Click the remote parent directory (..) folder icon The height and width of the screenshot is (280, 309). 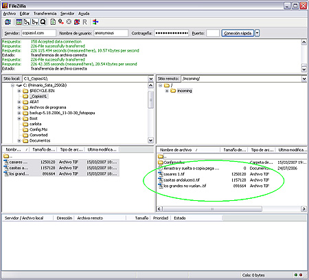point(161,156)
